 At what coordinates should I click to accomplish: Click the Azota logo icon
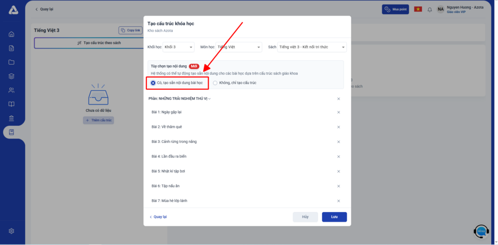tap(13, 10)
